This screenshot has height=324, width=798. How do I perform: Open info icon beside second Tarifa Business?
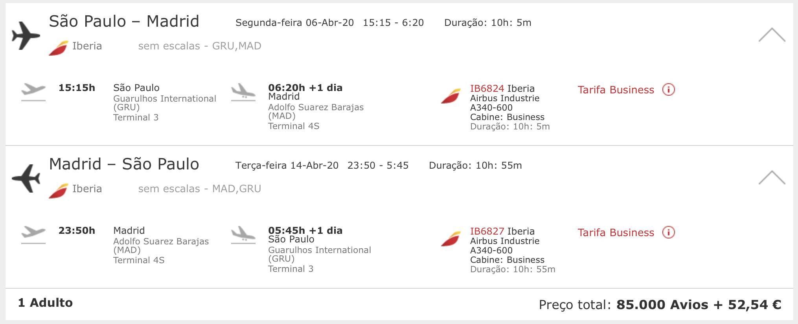click(669, 233)
